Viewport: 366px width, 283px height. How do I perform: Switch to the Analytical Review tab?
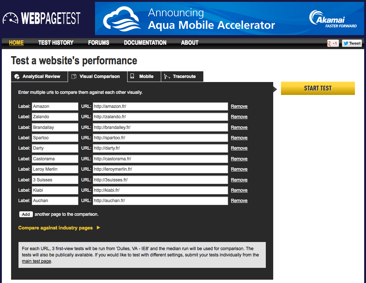pos(40,76)
